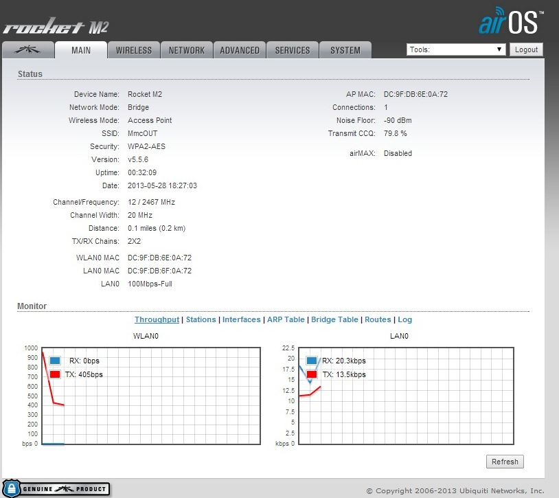559x498 pixels.
Task: Open the Stations monitor link
Action: [201, 319]
